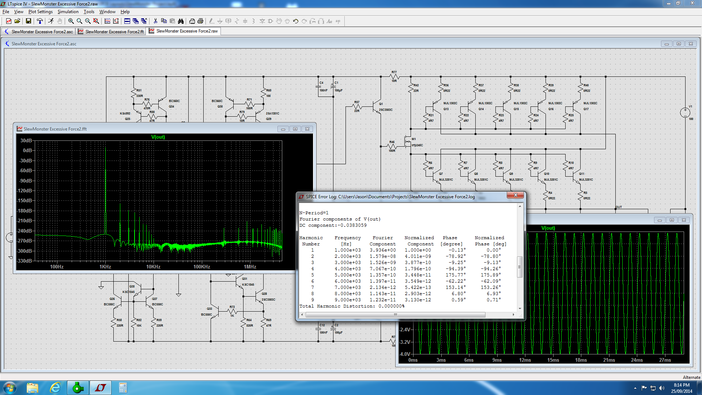Open Windows Explorer from the taskbar
Image resolution: width=702 pixels, height=395 pixels.
click(x=33, y=388)
